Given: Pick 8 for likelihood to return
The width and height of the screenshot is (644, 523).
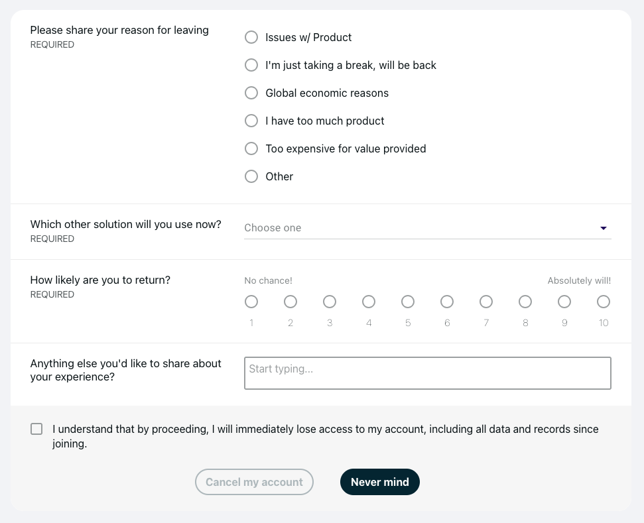Looking at the screenshot, I should click(525, 302).
